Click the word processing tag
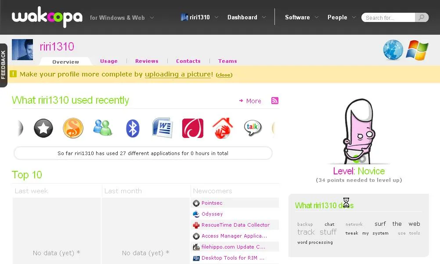The image size is (440, 264). [x=315, y=242]
